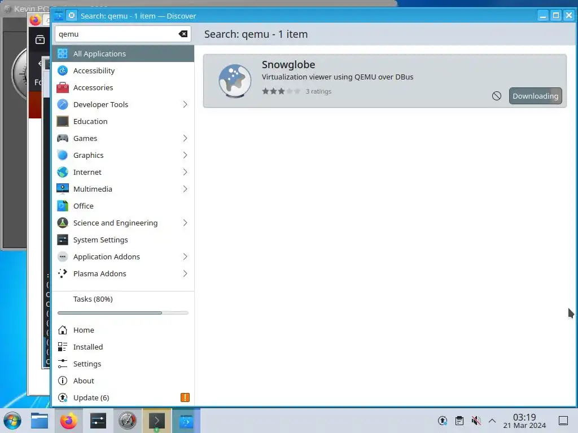Expand the Games category chevron

point(185,139)
